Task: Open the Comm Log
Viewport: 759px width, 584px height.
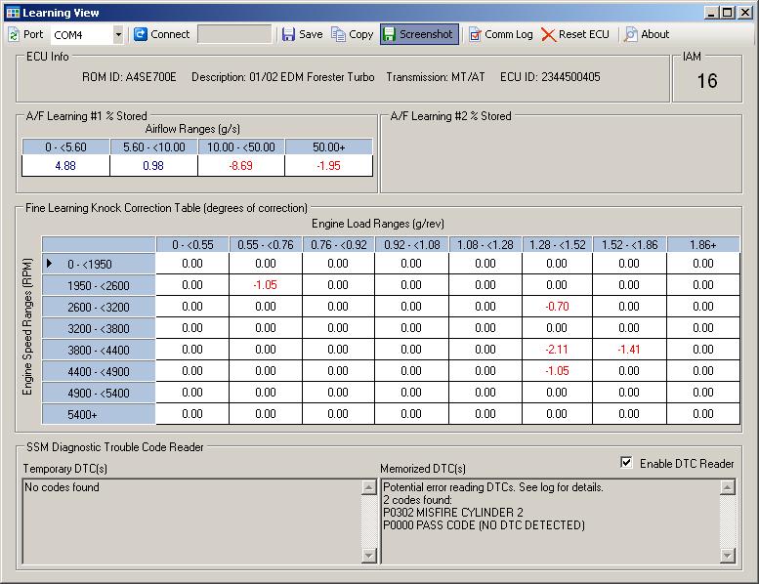Action: (499, 34)
